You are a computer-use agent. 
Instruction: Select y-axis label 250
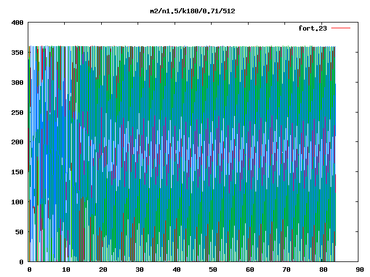coord(17,113)
